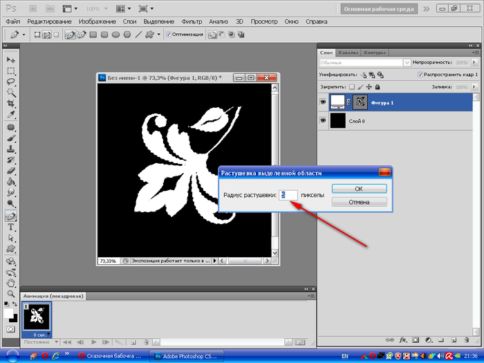Open custom shape options arrow
The image size is (484, 363).
pyautogui.click(x=158, y=35)
